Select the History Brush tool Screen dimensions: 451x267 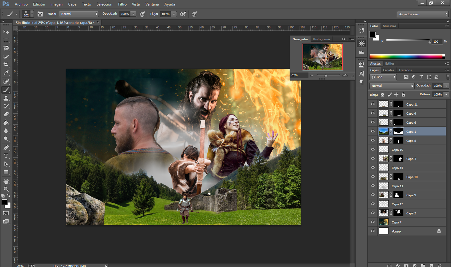pyautogui.click(x=6, y=106)
